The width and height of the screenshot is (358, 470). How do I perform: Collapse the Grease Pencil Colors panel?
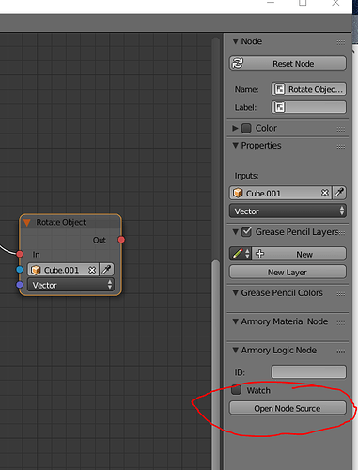[x=235, y=292]
